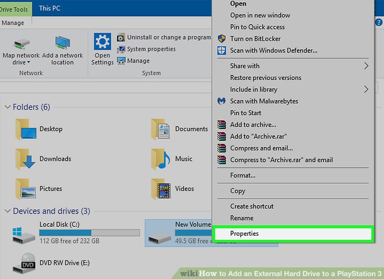Click WinRAR icon beside Compress to "Archive.rar" and email
The width and height of the screenshot is (384, 279).
click(222, 160)
